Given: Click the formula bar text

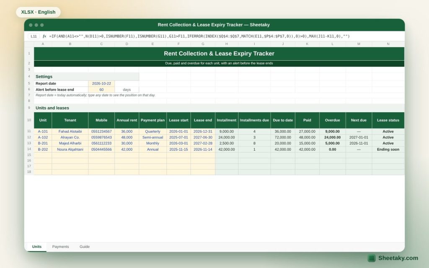Looking at the screenshot, I should 199,36.
